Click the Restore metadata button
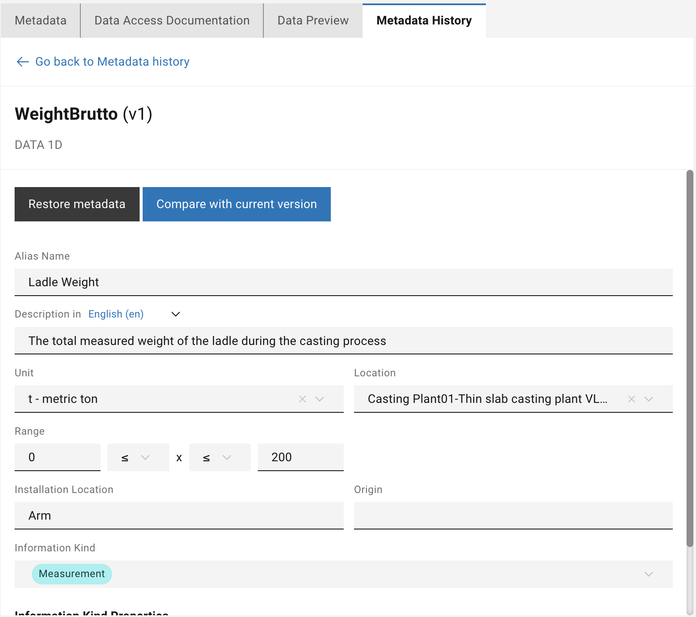Image resolution: width=696 pixels, height=617 pixels. point(77,204)
